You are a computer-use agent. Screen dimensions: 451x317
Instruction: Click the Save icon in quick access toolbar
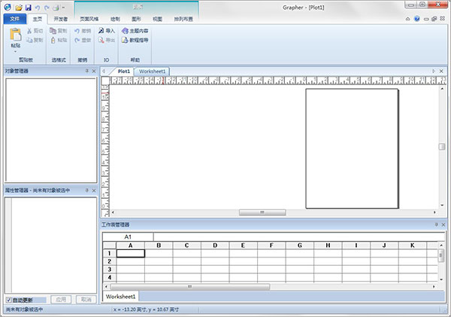pyautogui.click(x=28, y=7)
